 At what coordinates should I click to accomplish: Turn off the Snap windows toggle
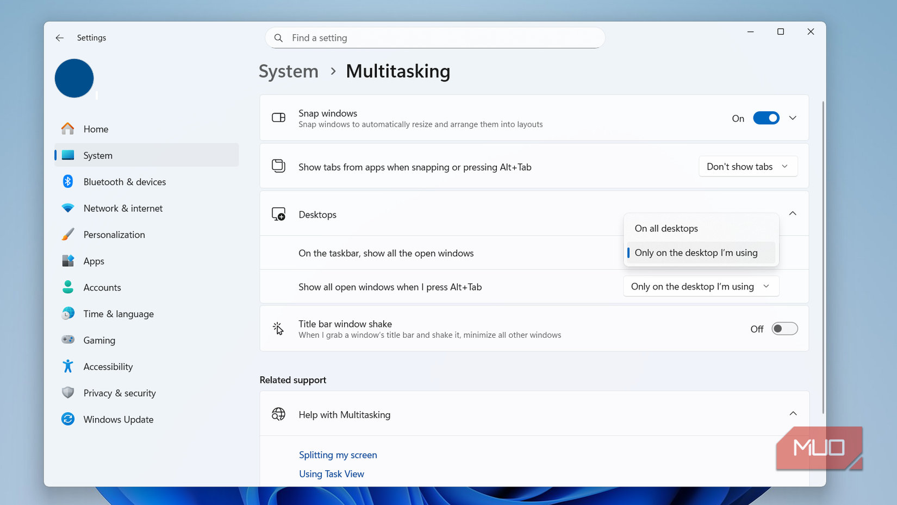click(766, 118)
